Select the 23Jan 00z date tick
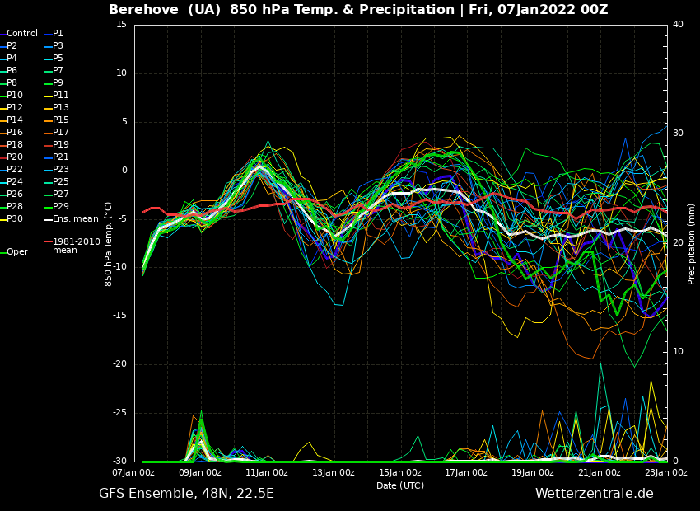The height and width of the screenshot is (511, 700). pyautogui.click(x=666, y=472)
